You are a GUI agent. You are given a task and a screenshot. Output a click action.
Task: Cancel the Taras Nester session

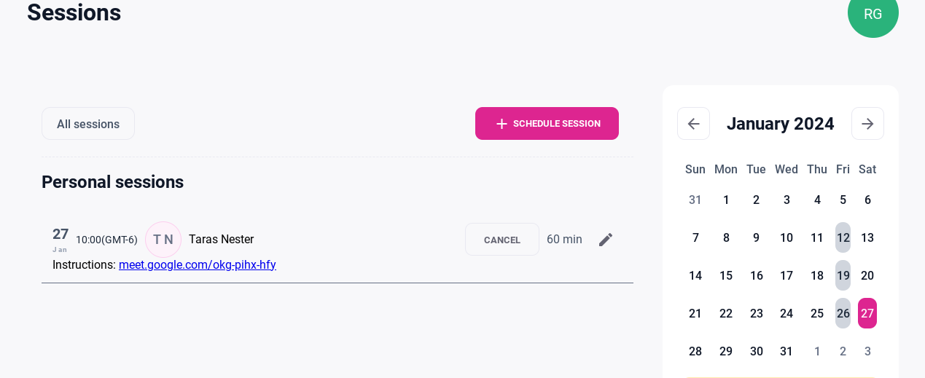(x=502, y=240)
